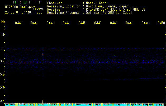Image resolution: width=166 pixels, height=106 pixels.
Task: Select the observer name Masaki Kano
Action: (x=96, y=3)
